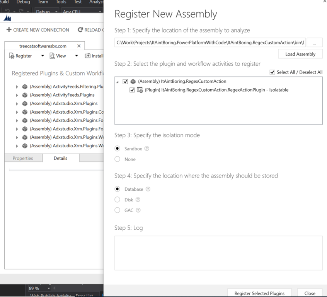The image size is (327, 297).
Task: Click the RegexActionPlugin plugin icon
Action: pos(140,90)
